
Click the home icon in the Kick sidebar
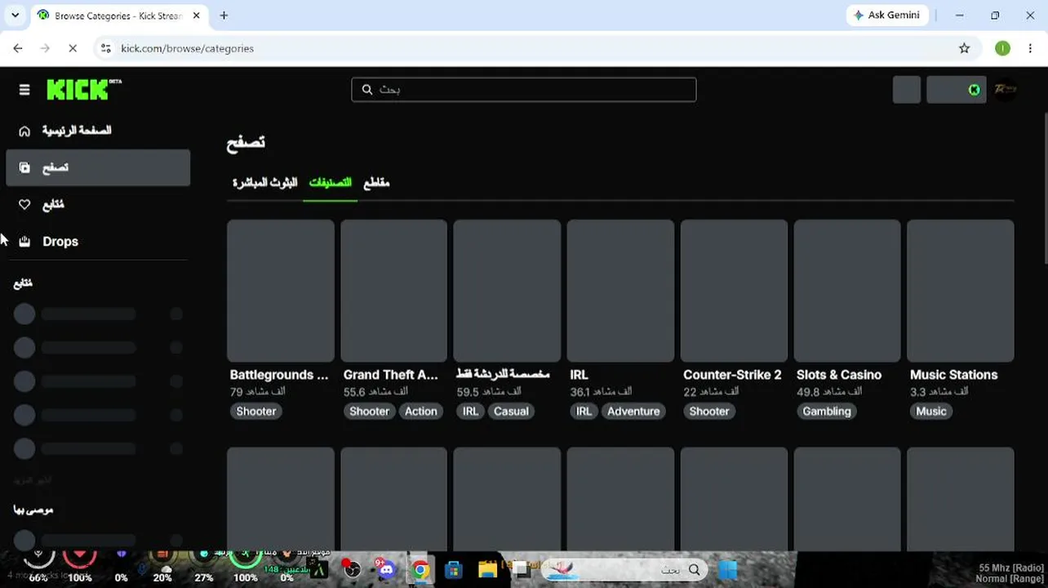24,131
